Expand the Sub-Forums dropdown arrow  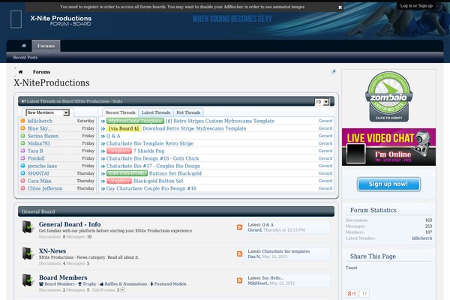(122, 290)
